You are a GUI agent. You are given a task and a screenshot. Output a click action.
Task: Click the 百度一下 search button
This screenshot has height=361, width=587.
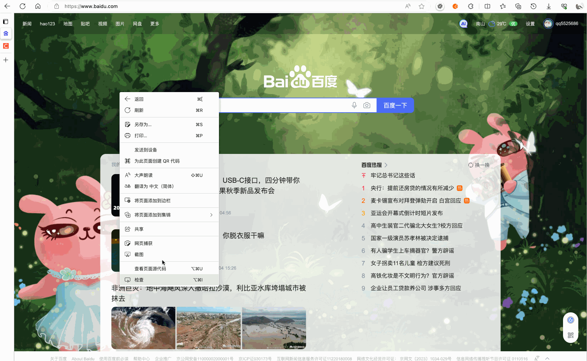point(395,105)
